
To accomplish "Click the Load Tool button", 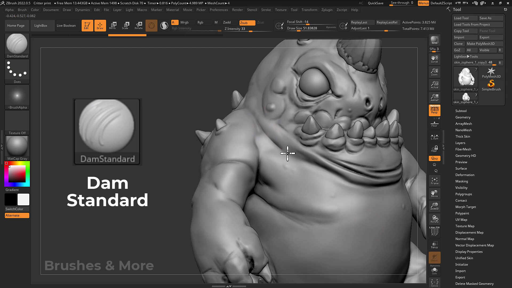I will pos(465,18).
